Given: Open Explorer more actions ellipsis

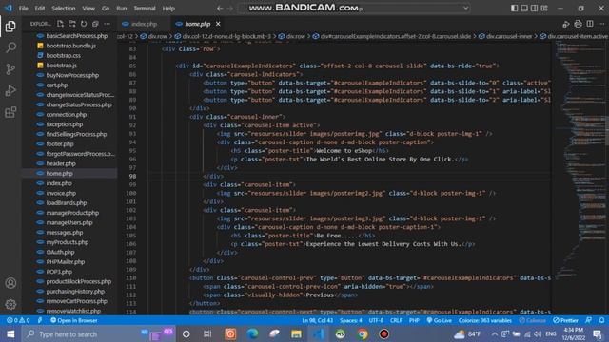Looking at the screenshot, I should [107, 24].
